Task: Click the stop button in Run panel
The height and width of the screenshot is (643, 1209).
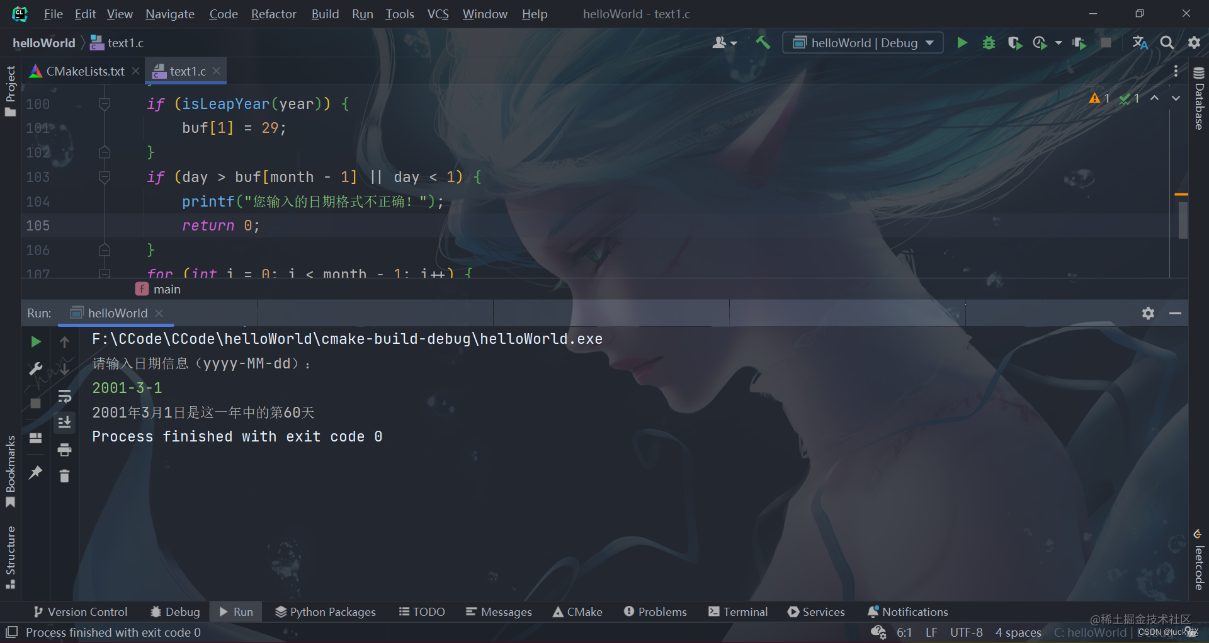Action: (x=36, y=403)
